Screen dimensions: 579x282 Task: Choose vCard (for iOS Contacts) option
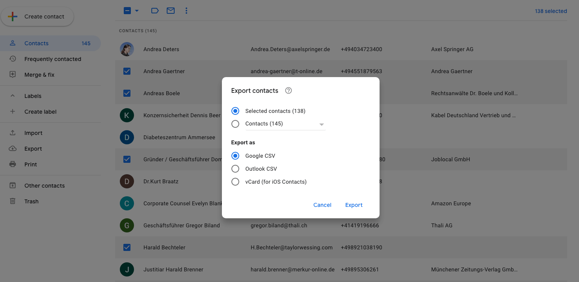click(235, 182)
